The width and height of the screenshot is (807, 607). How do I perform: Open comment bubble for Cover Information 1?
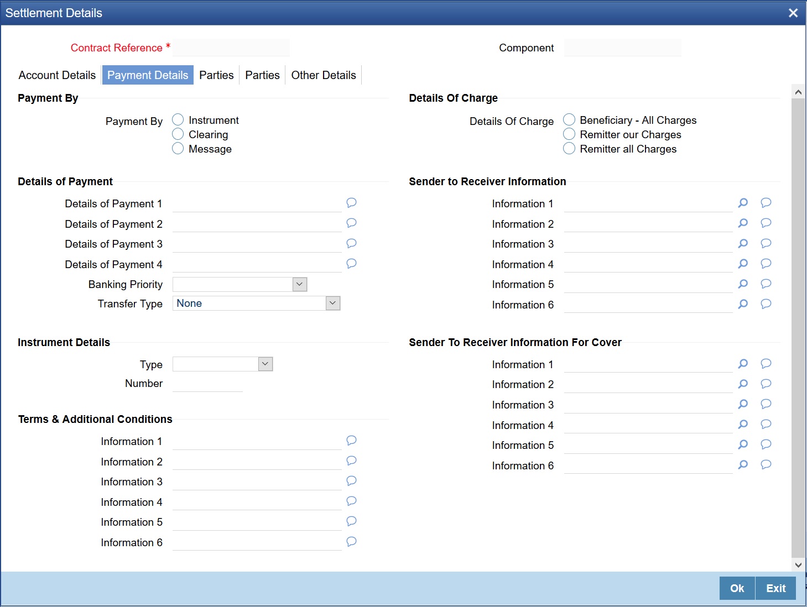point(766,364)
